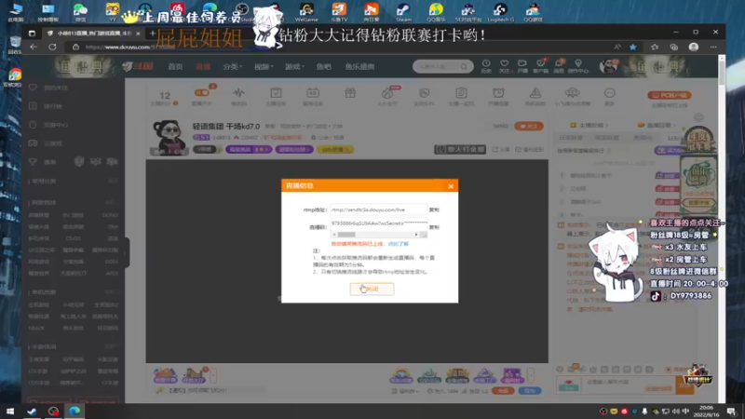Click the stream key scrollbar left arrow
The image size is (745, 419).
[334, 235]
